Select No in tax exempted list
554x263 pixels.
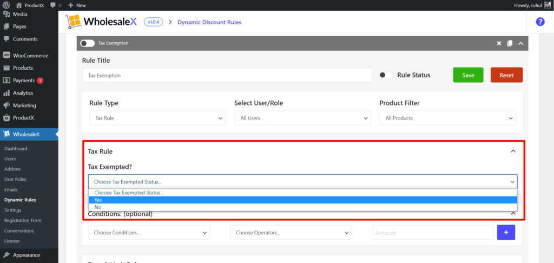(x=303, y=207)
